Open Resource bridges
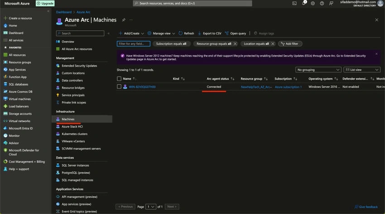385x214 pixels. tap(73, 88)
